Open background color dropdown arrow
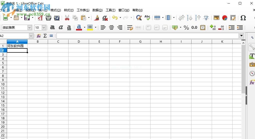Viewport: 255px width, 139px height. tap(95, 27)
